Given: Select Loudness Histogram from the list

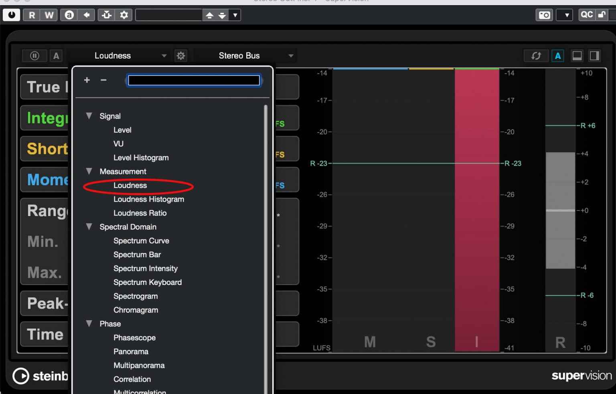Looking at the screenshot, I should pos(148,199).
